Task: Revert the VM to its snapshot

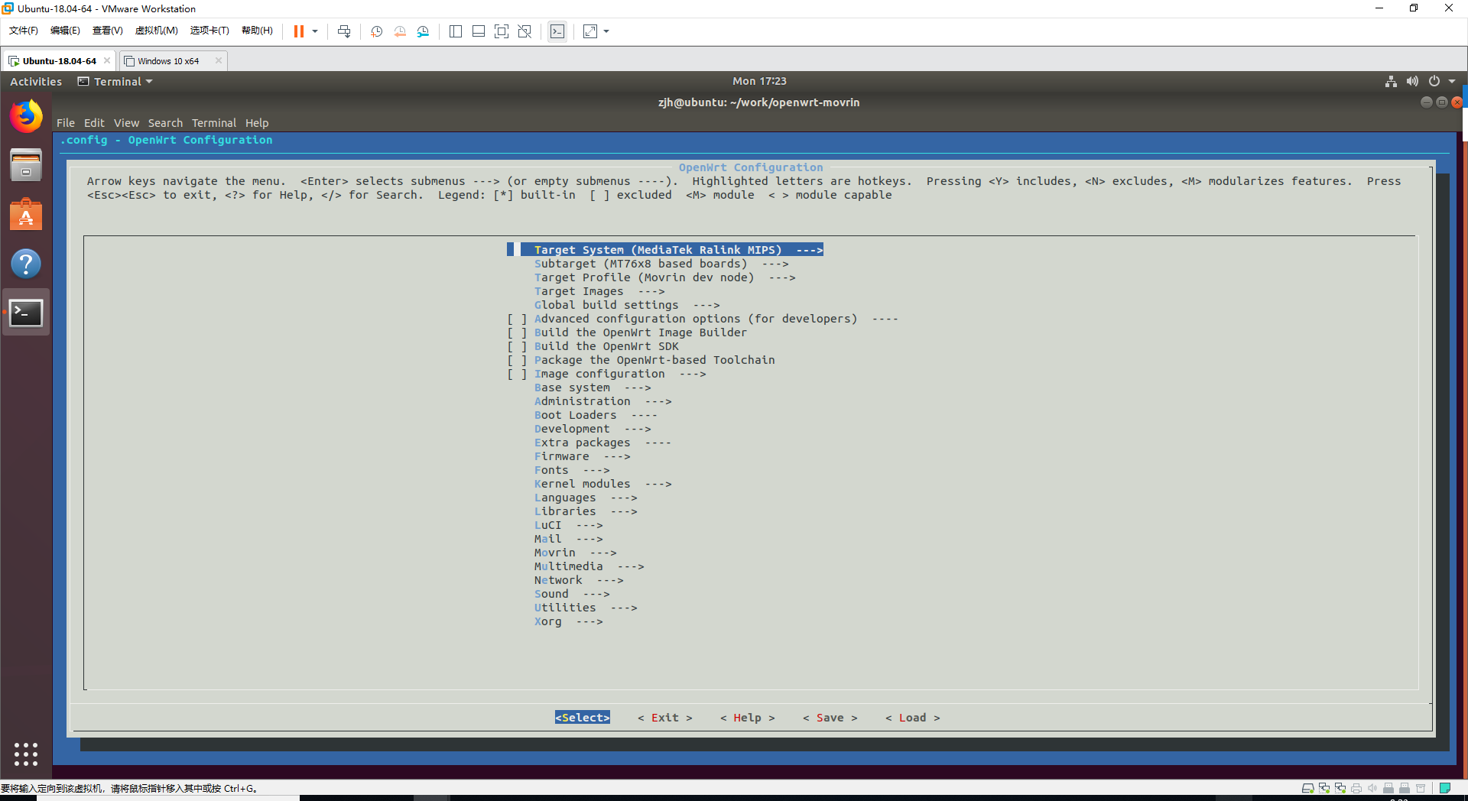Action: [x=400, y=31]
